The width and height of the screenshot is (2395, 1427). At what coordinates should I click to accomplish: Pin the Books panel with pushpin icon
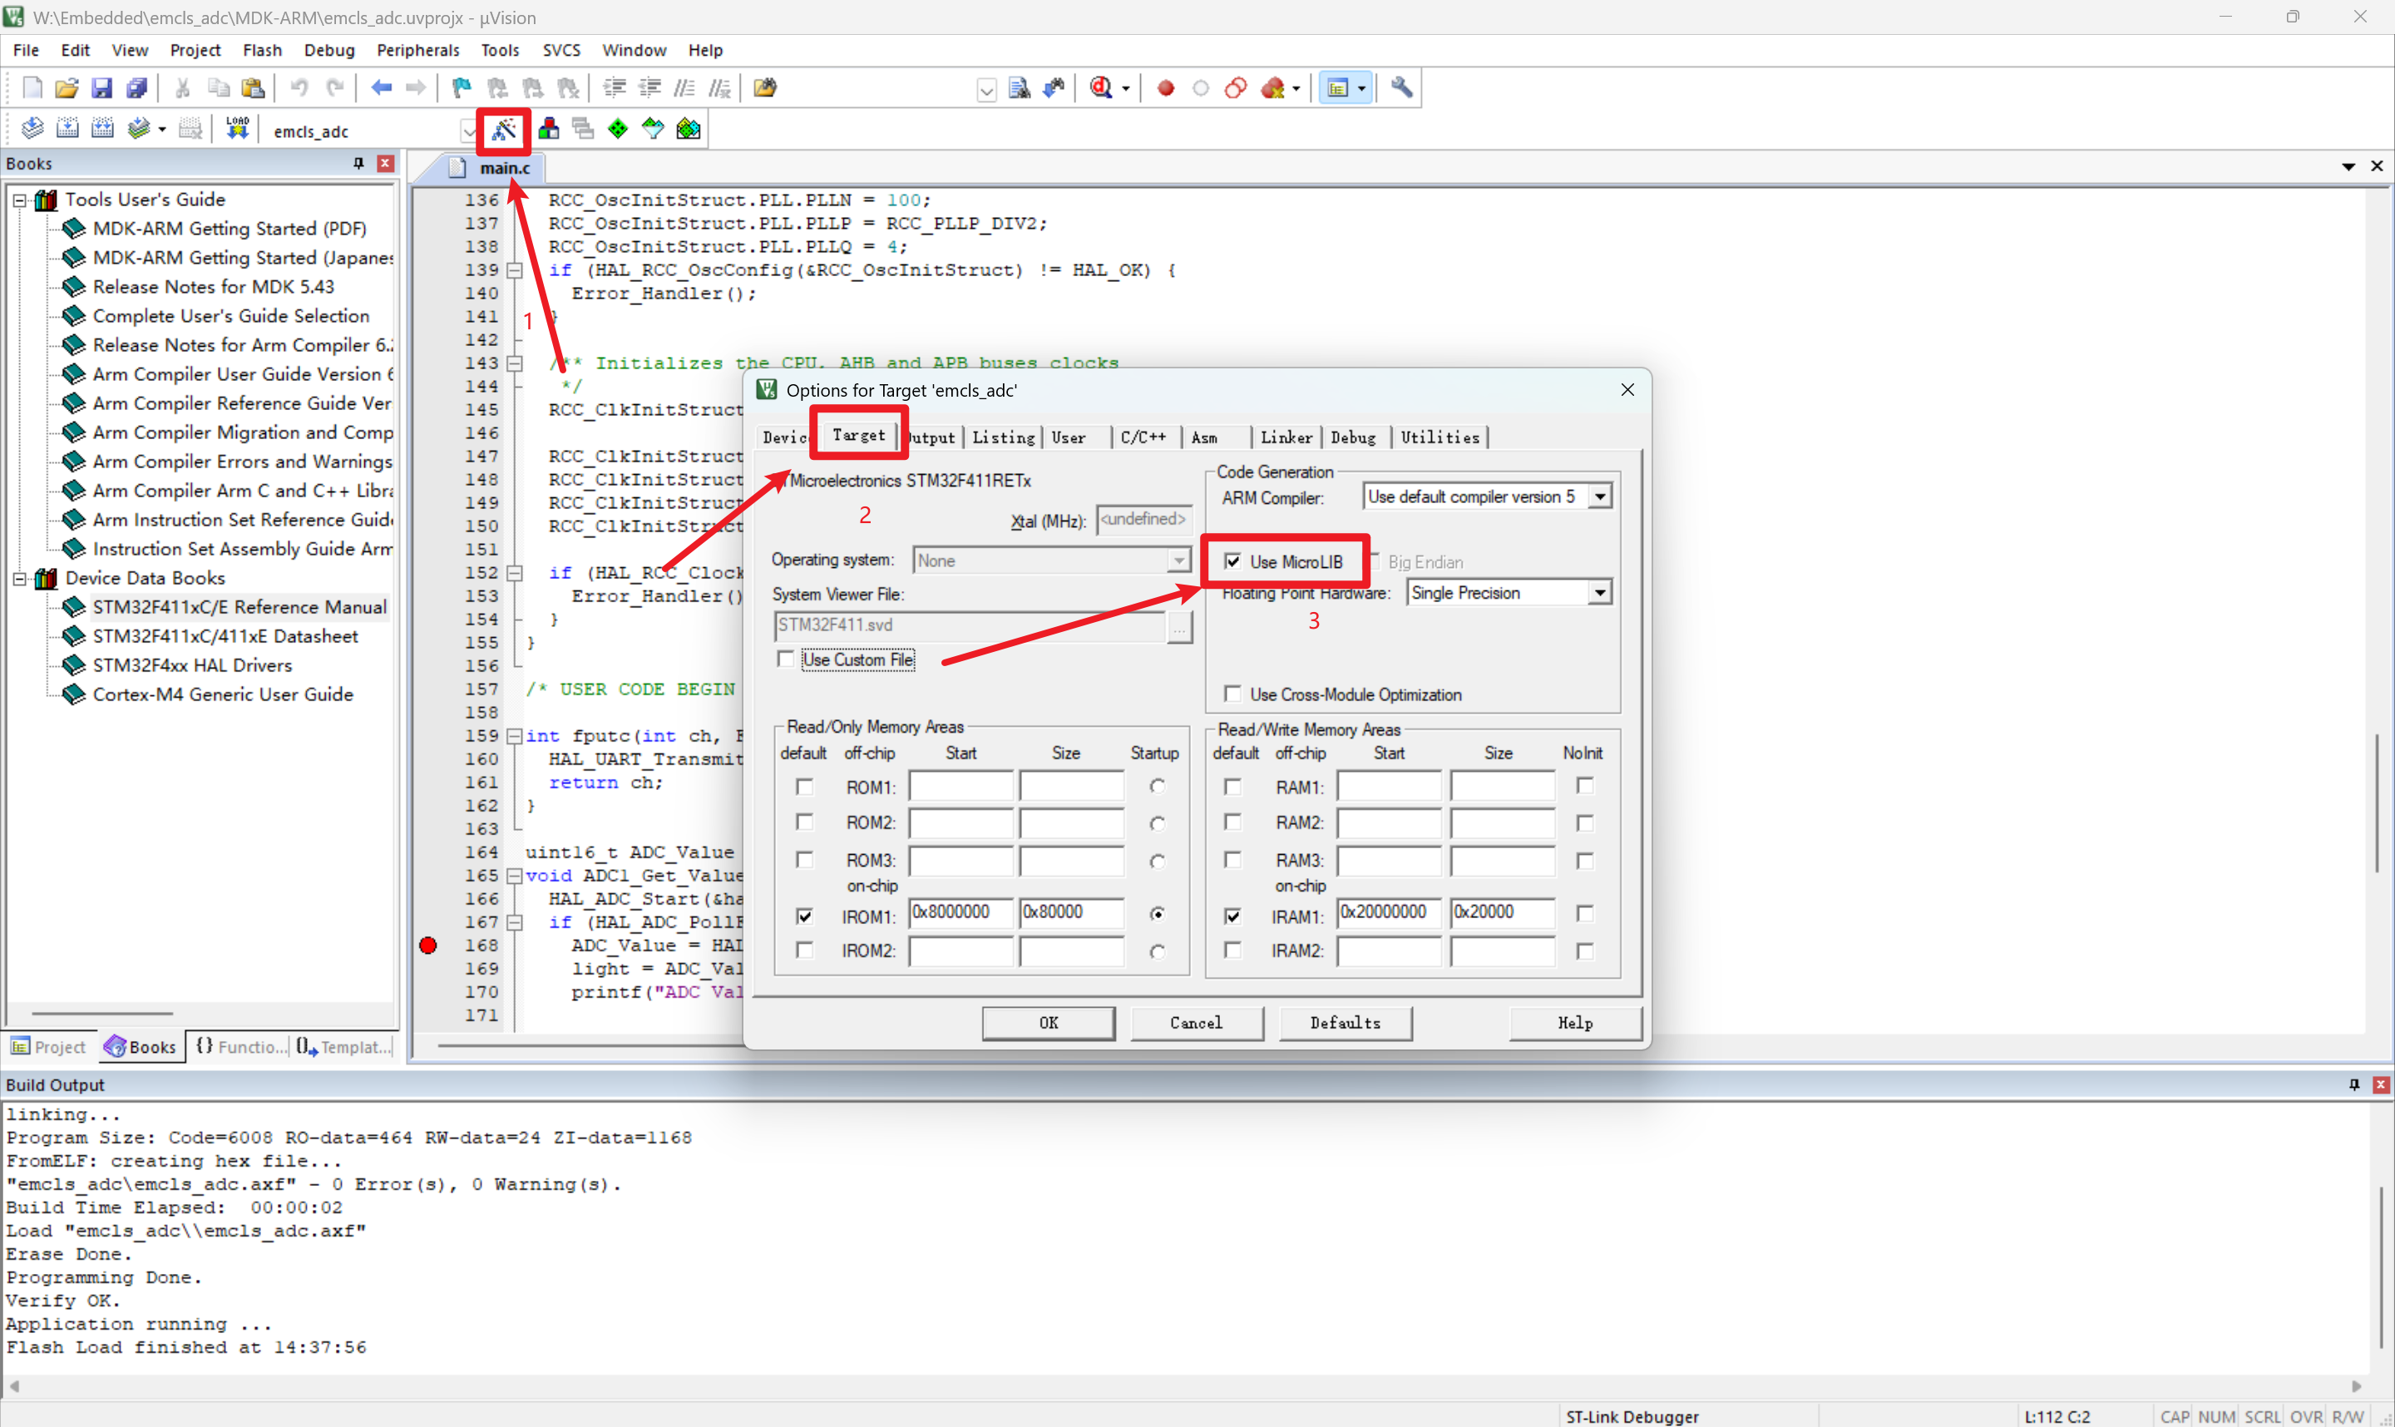tap(358, 164)
